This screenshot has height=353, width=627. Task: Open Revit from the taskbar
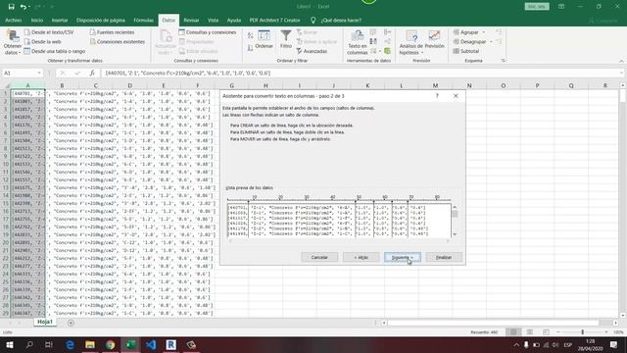coord(170,344)
